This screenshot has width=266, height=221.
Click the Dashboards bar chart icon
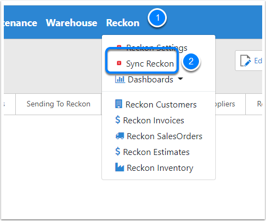pyautogui.click(x=120, y=80)
